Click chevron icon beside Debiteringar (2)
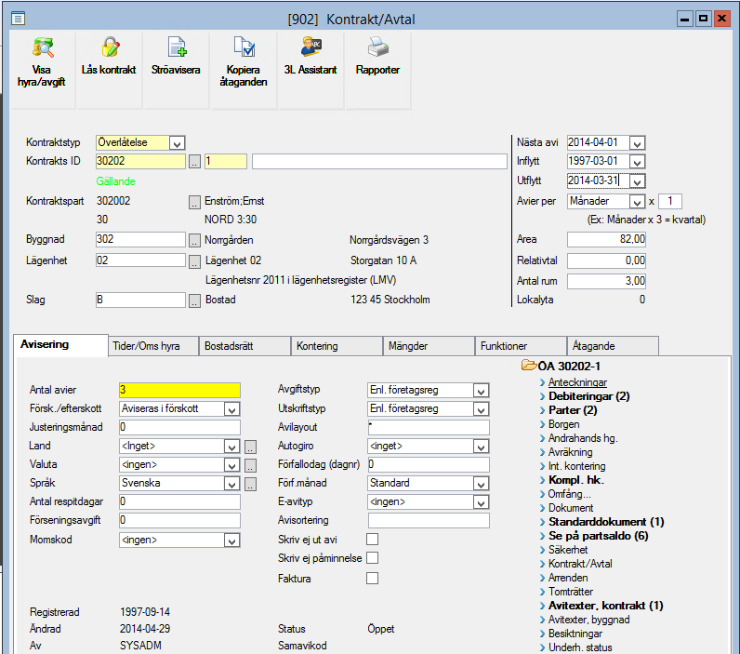 [542, 396]
